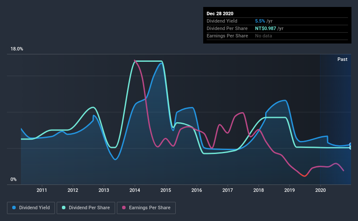The image size is (358, 221).
Task: Select the 2011 x-axis label
Action: click(42, 190)
